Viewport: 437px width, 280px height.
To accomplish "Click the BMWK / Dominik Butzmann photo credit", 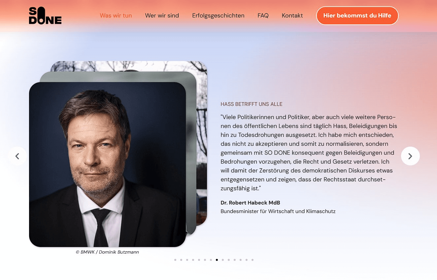I will (x=107, y=252).
